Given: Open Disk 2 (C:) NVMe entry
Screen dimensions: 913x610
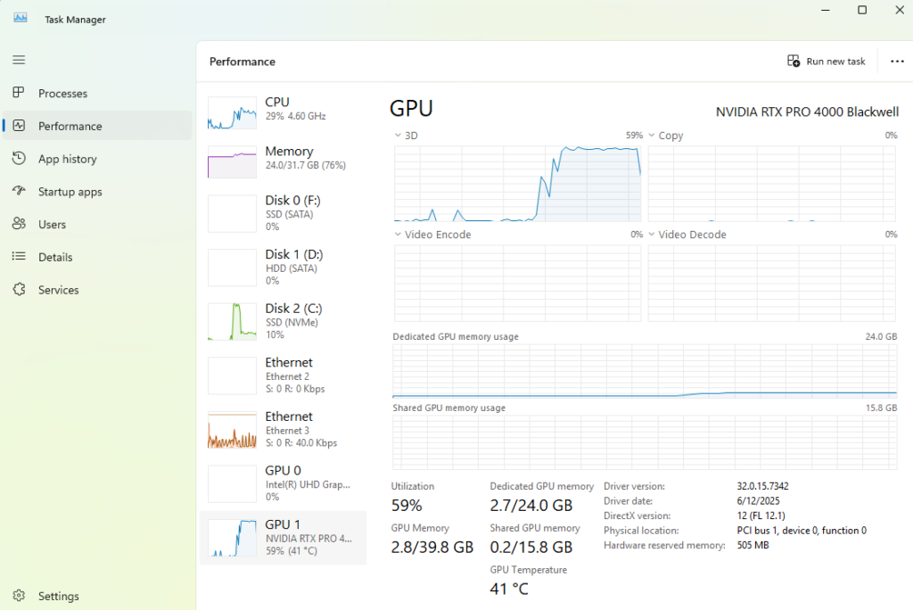Looking at the screenshot, I should coord(283,321).
